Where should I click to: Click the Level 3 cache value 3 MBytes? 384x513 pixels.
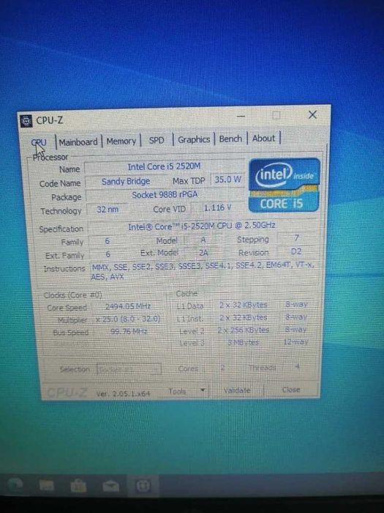click(x=244, y=342)
